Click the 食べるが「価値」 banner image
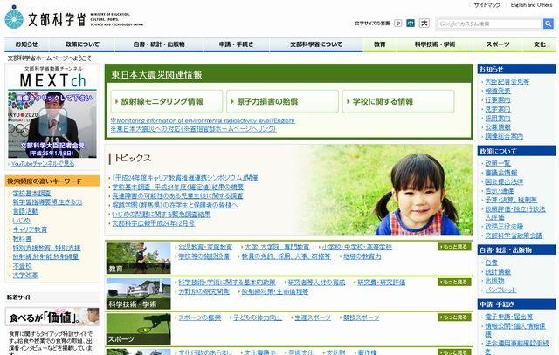Viewport: 559px width, 355px height. tap(52, 317)
